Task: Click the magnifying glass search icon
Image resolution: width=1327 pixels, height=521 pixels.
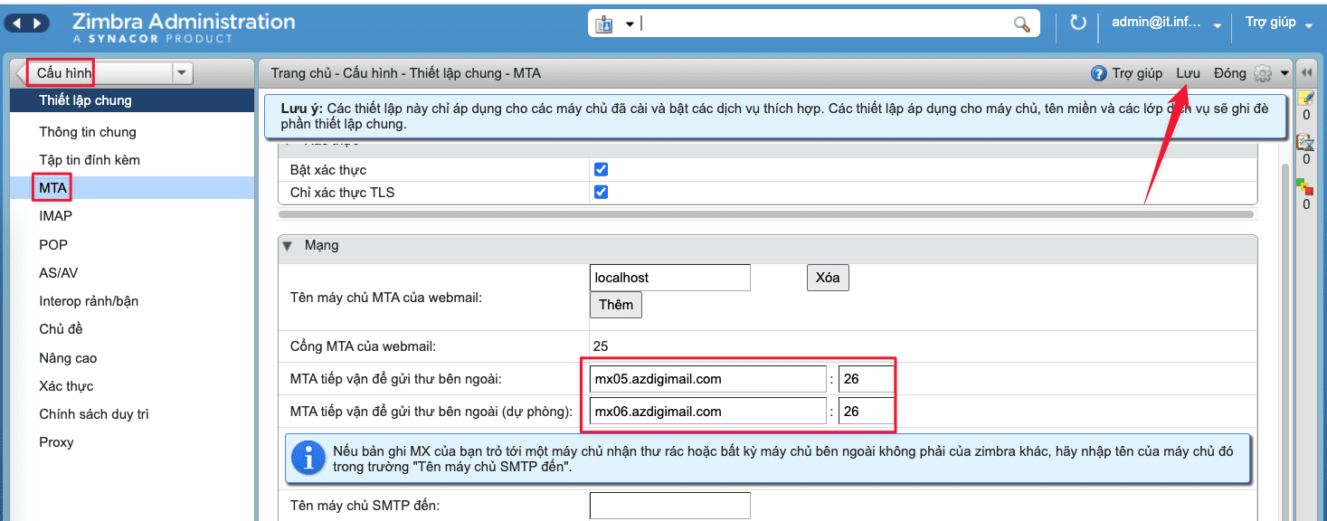Action: click(1021, 24)
